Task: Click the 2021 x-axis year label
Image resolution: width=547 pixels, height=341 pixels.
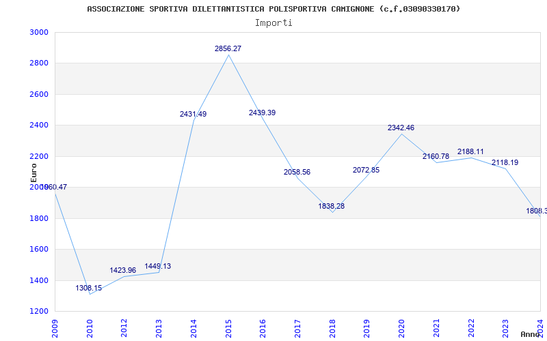Action: (x=436, y=329)
